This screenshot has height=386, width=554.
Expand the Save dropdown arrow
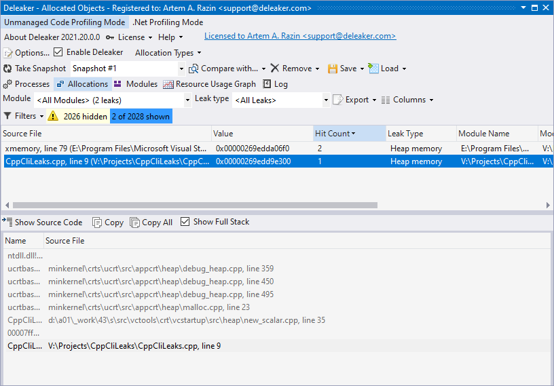point(362,69)
